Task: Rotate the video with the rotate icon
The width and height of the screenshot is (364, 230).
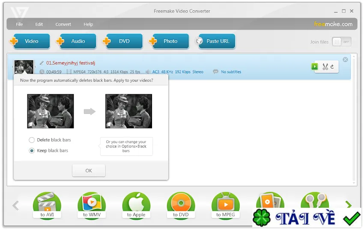Action: coord(332,67)
